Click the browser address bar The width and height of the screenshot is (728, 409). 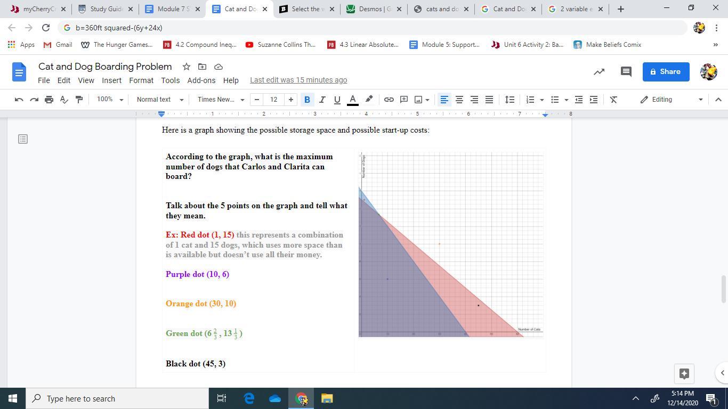click(373, 28)
